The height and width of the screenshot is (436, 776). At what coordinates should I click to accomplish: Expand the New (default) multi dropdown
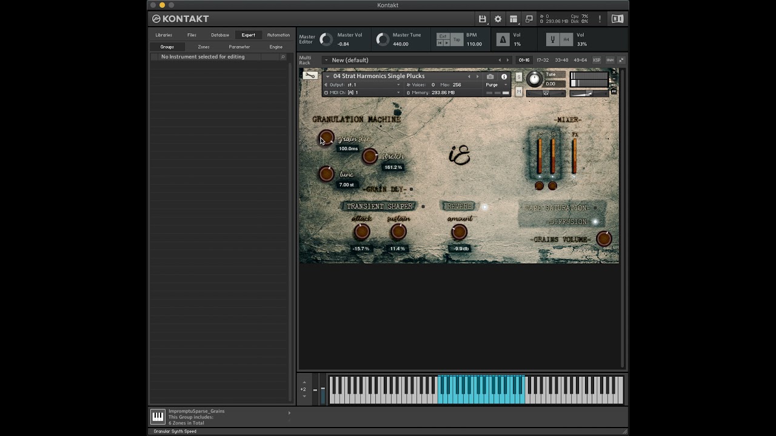(350, 60)
